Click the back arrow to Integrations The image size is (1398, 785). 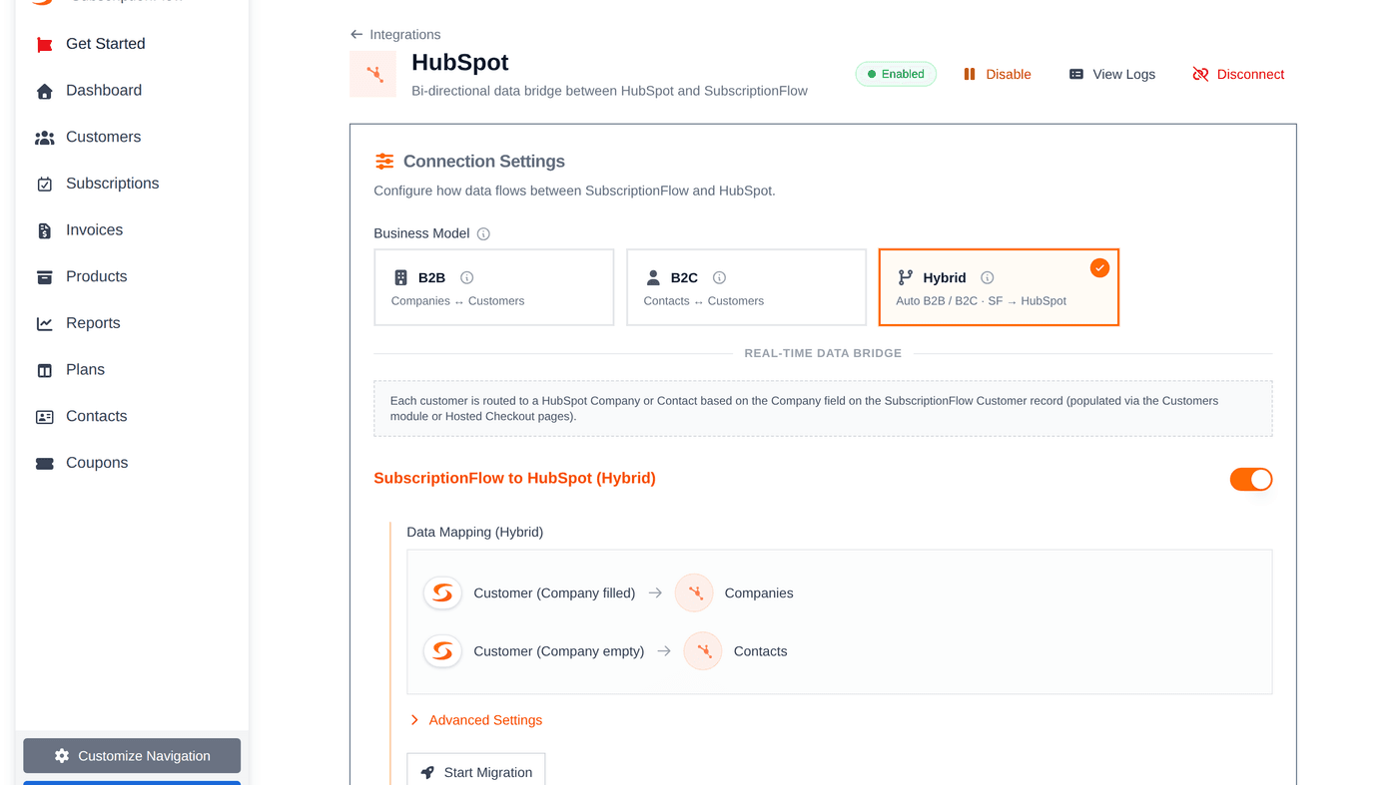[356, 35]
